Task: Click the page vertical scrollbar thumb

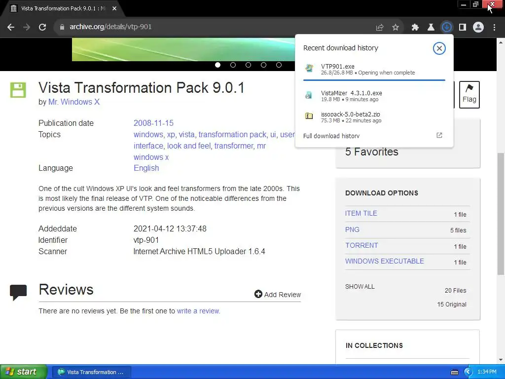Action: (x=501, y=214)
